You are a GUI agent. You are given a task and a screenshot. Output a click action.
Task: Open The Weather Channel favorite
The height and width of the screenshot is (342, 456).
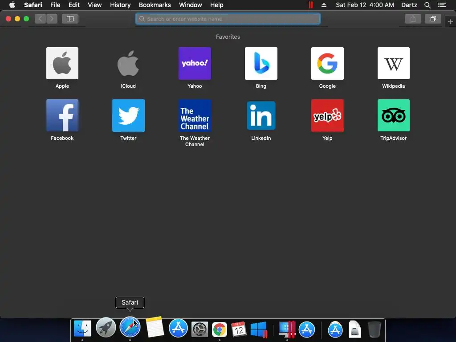click(x=195, y=115)
